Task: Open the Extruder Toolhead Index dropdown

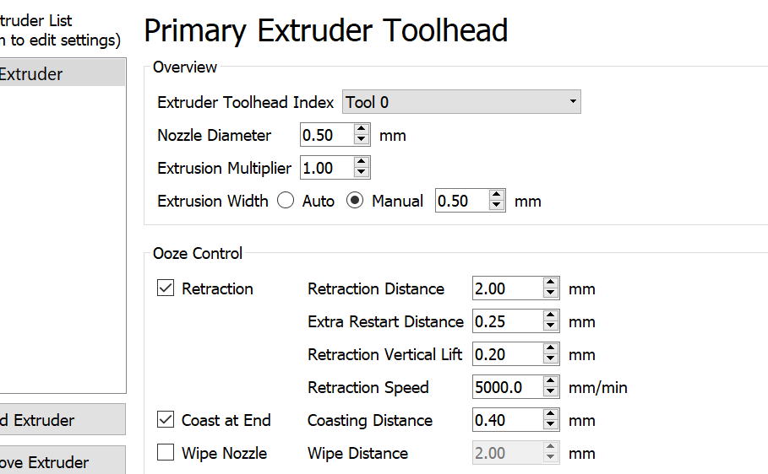Action: click(461, 102)
